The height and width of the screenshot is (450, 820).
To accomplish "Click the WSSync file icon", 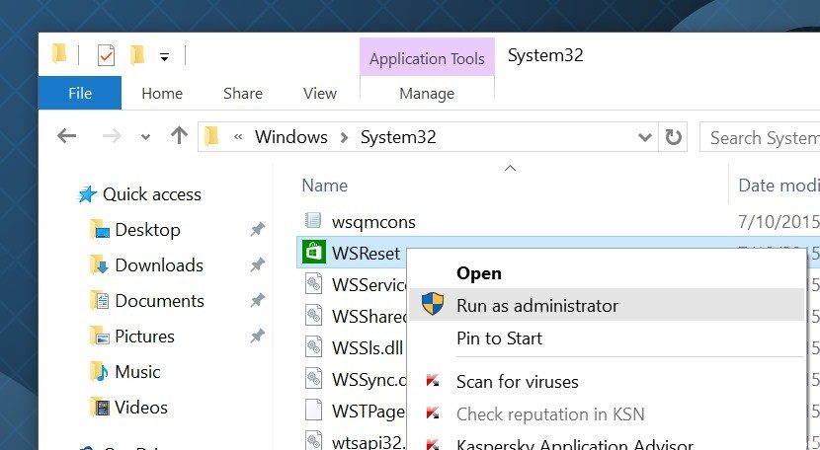I will [313, 378].
